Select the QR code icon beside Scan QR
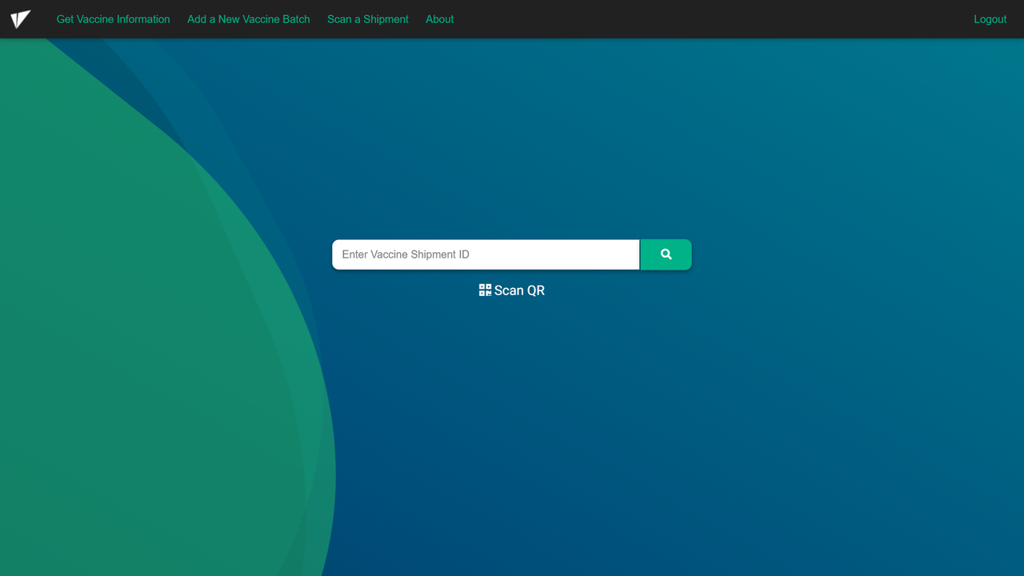1024x576 pixels. pyautogui.click(x=485, y=290)
